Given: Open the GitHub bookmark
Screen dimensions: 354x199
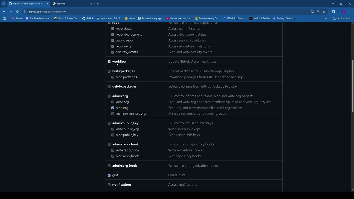Looking at the screenshot, I should coord(88,19).
